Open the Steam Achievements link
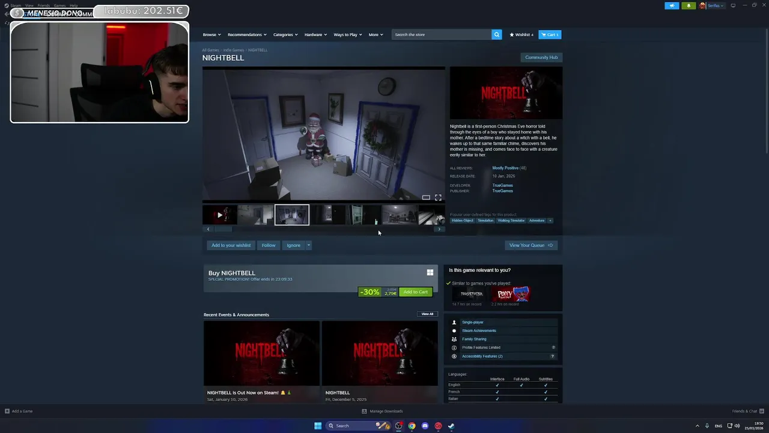Image resolution: width=769 pixels, height=433 pixels. (479, 331)
